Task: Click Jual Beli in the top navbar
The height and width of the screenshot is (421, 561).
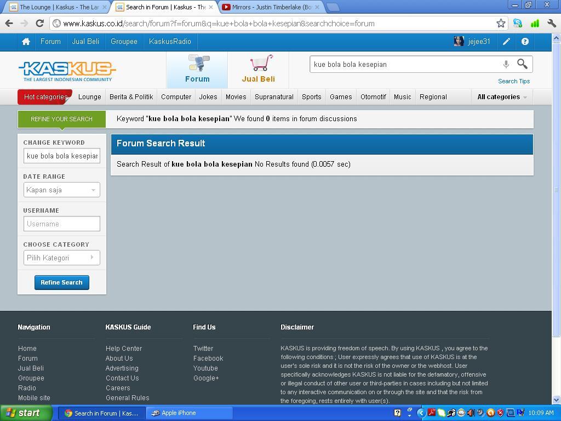Action: [x=85, y=42]
